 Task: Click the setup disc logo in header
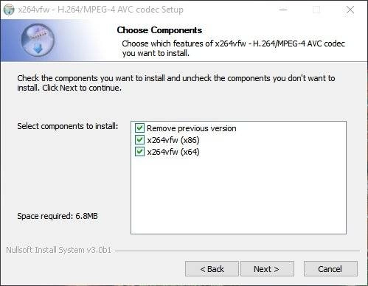(x=38, y=40)
